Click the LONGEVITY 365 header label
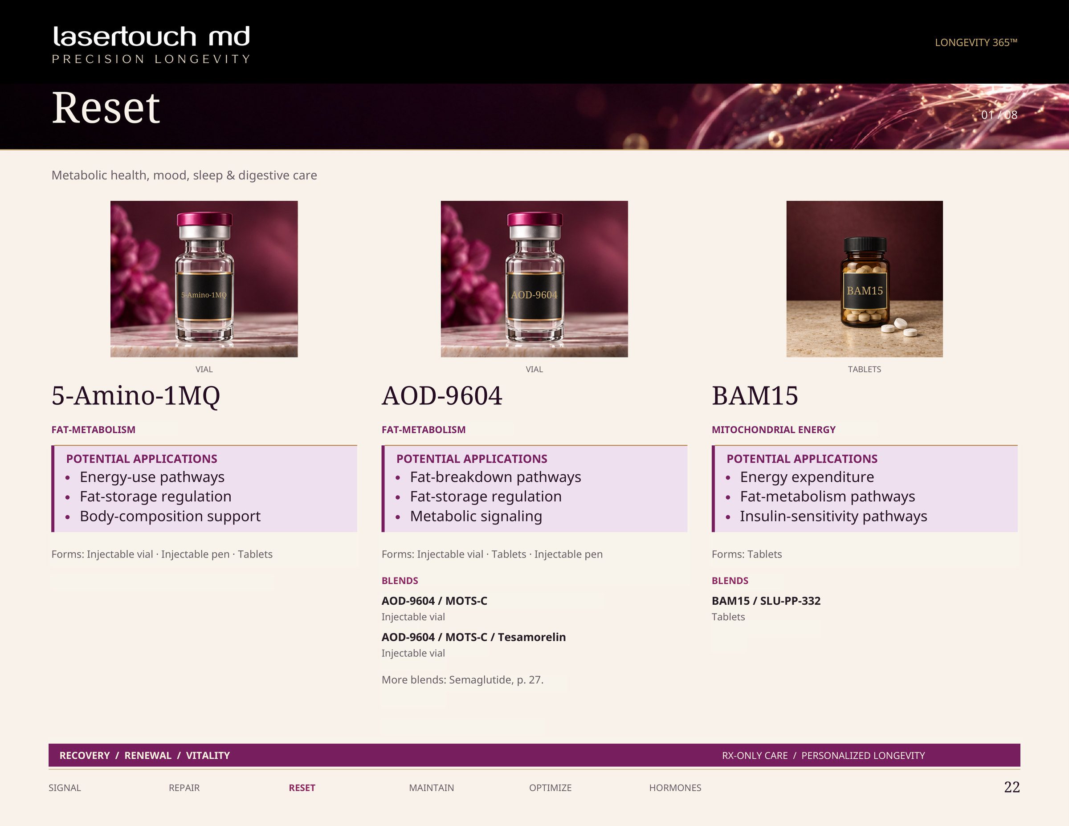Viewport: 1069px width, 826px height. [x=976, y=43]
